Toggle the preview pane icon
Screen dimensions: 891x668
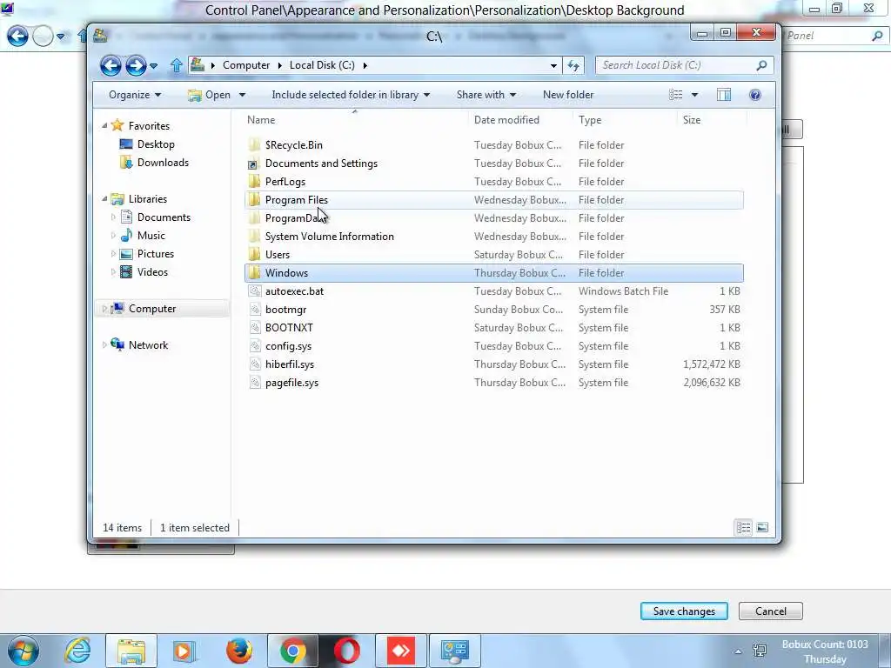[724, 95]
